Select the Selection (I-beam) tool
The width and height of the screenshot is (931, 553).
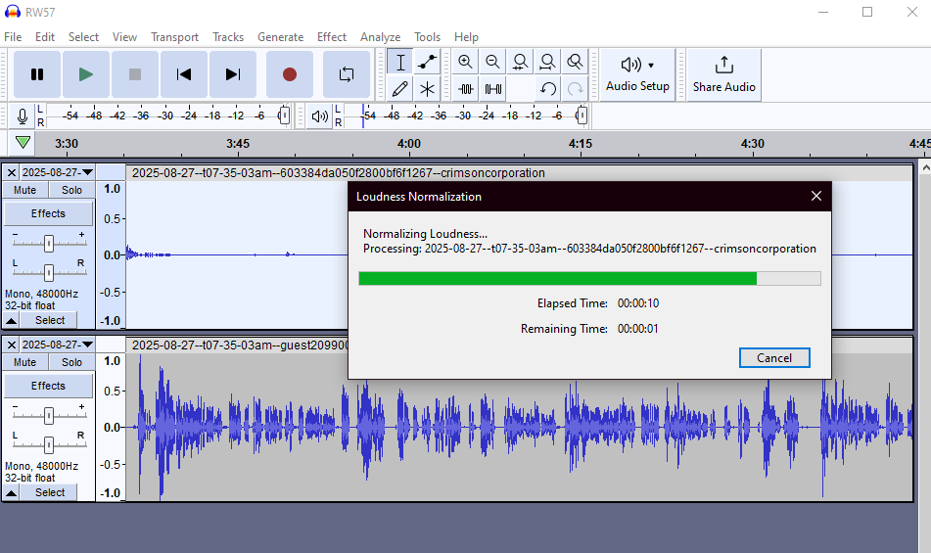(400, 62)
